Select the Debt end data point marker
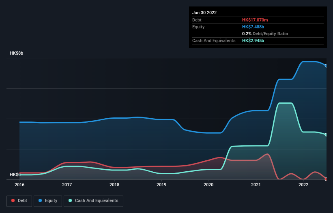The image size is (333, 213). click(x=326, y=179)
